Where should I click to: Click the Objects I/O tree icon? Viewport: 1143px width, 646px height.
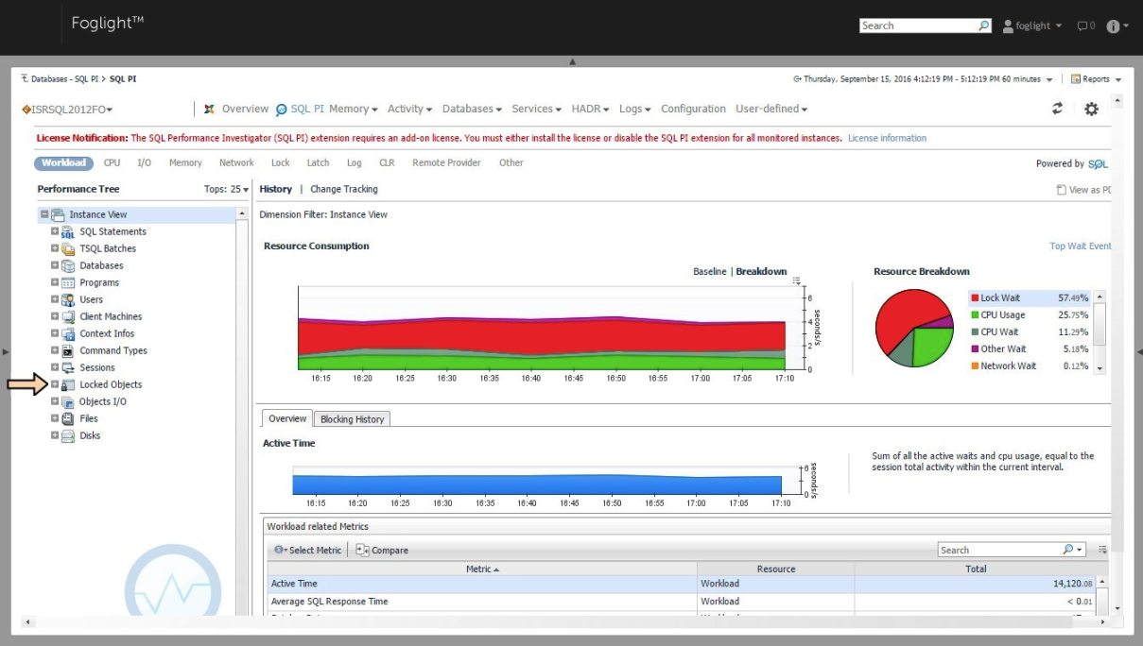coord(68,401)
